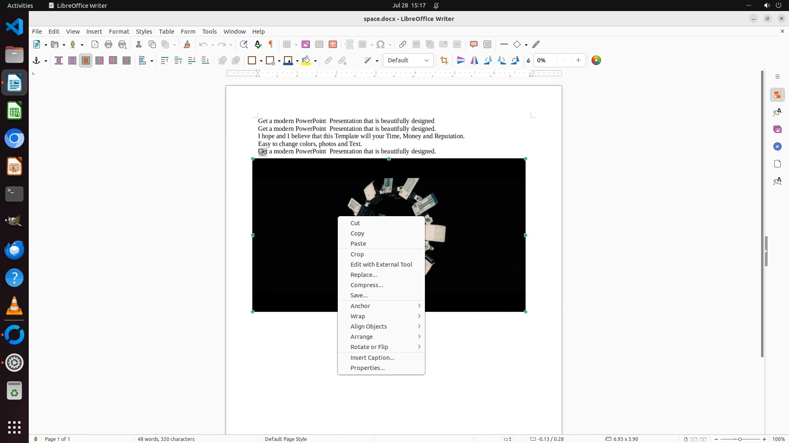Open the Default image mode dropdown

point(408,61)
